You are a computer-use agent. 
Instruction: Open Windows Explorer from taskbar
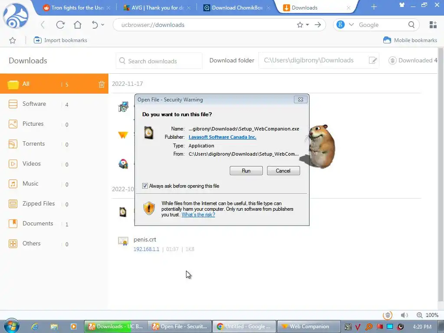tap(54, 326)
